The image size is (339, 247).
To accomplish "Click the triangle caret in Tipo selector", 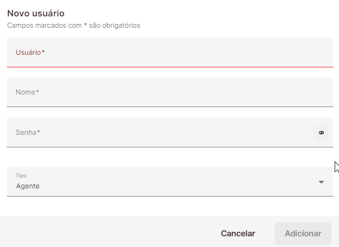I will click(321, 182).
